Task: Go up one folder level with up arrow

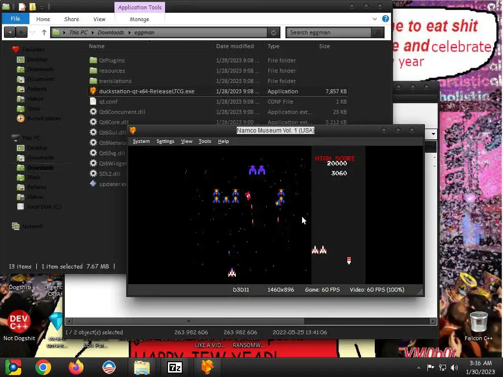Action: coord(44,32)
